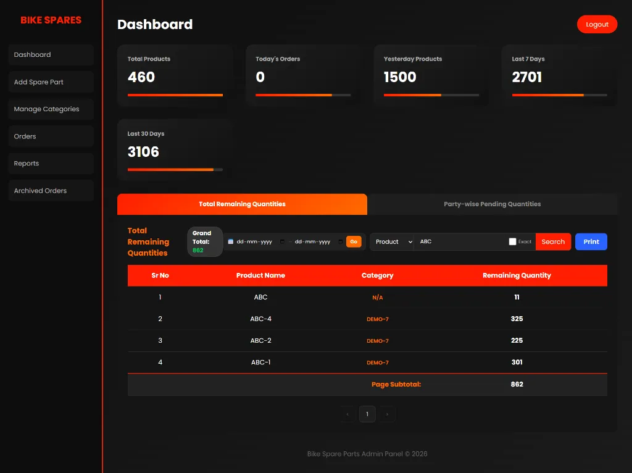
Task: Switch to Party-wise Pending Quantities tab
Action: 492,204
